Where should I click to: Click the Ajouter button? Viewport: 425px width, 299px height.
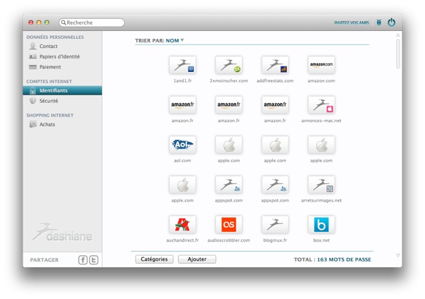coord(197,259)
